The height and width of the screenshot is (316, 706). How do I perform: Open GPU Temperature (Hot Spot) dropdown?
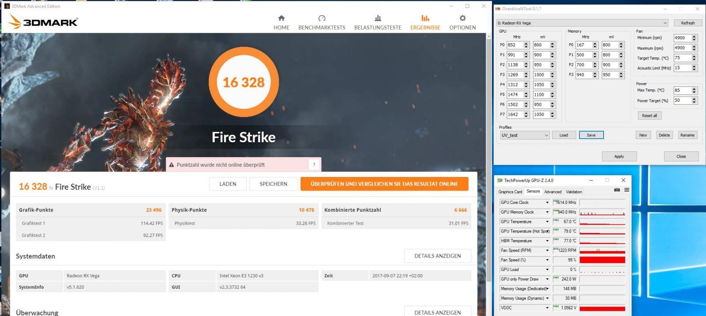[547, 231]
